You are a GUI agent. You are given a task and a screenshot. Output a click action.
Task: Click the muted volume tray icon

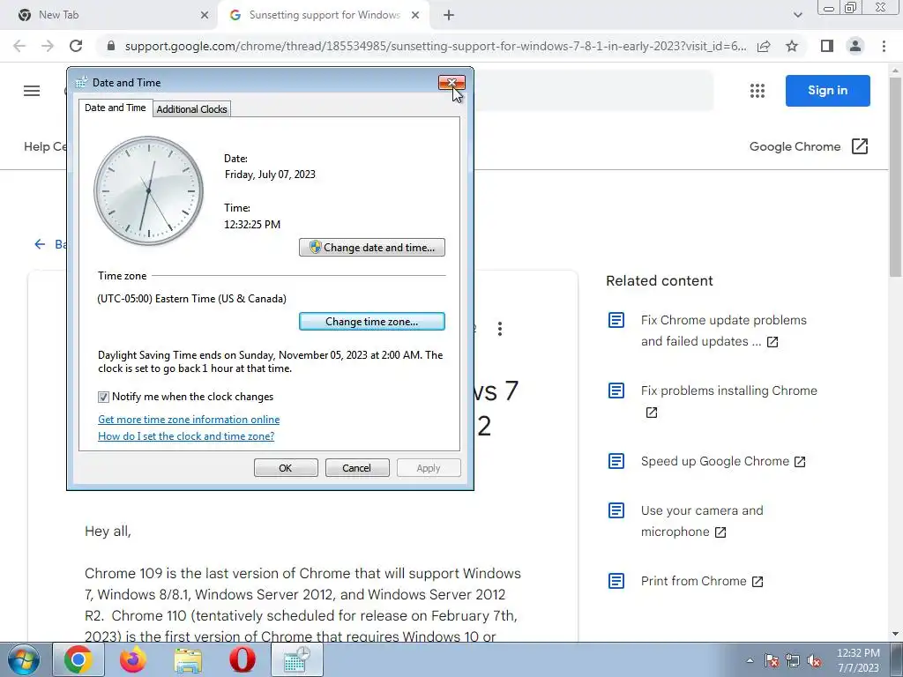click(x=814, y=661)
